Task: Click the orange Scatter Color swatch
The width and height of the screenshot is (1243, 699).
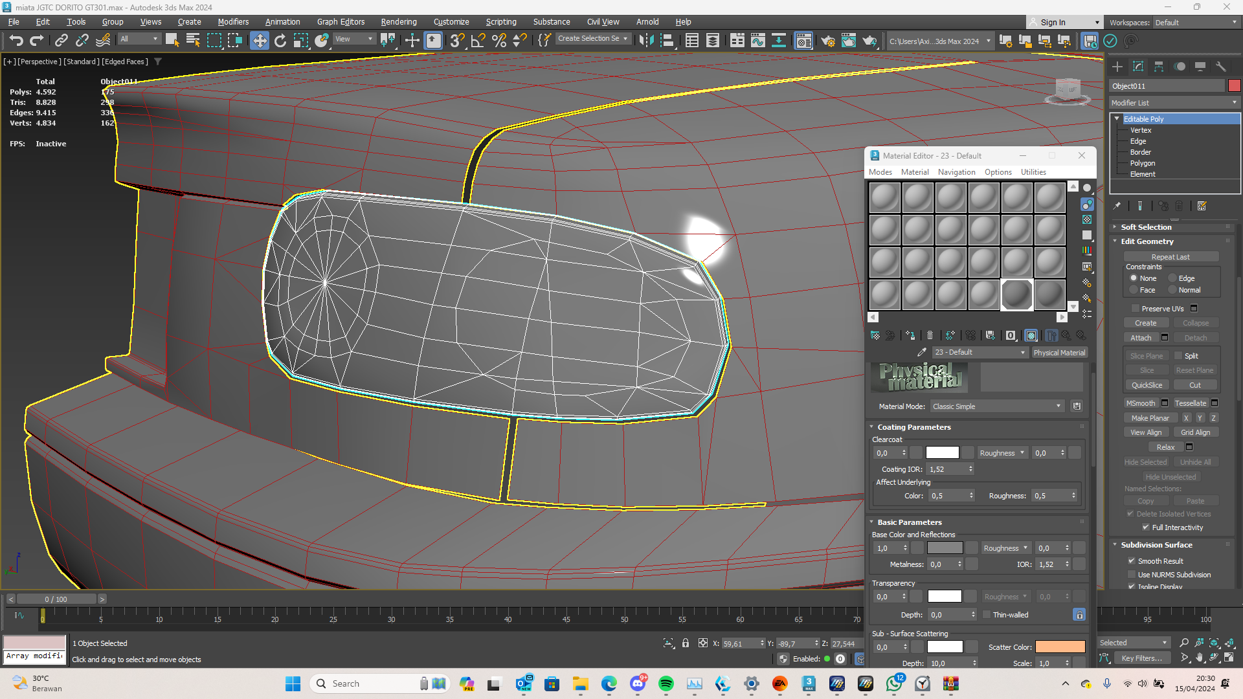Action: tap(1060, 647)
